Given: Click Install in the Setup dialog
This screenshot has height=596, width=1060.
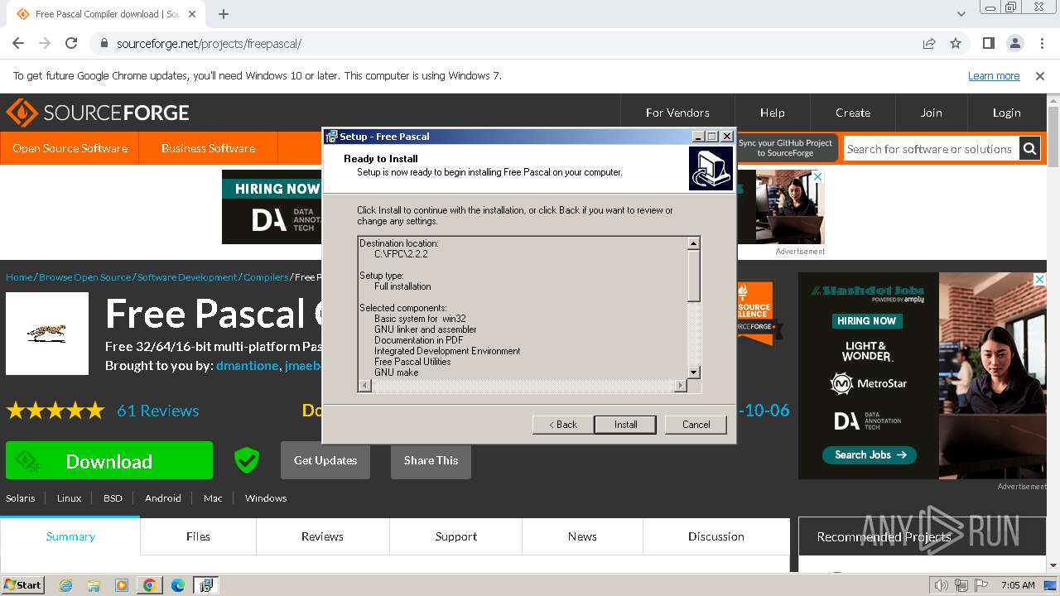Looking at the screenshot, I should [625, 425].
